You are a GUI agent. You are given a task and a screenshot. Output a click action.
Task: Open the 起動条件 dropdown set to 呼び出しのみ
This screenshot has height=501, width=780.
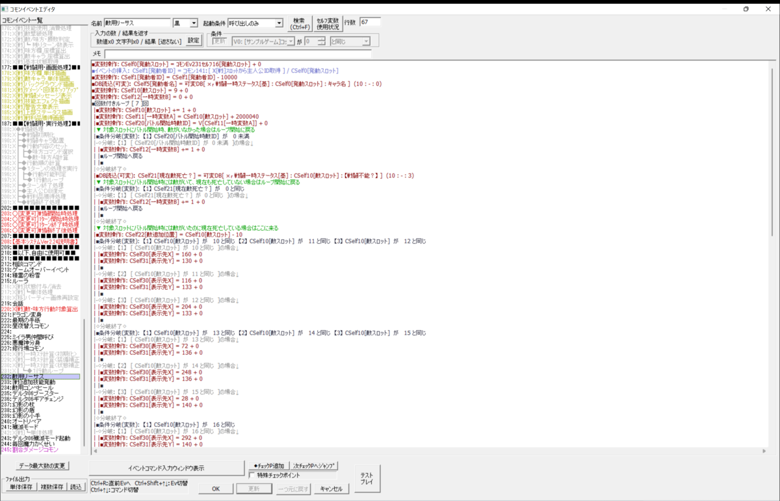(x=255, y=23)
